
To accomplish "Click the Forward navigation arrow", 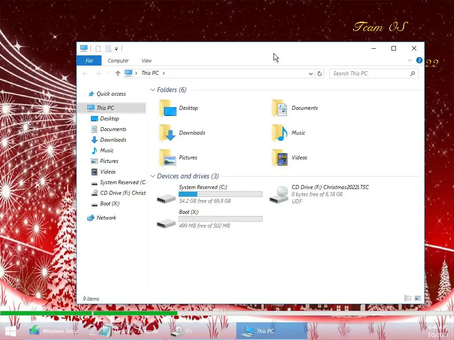I will pos(98,73).
